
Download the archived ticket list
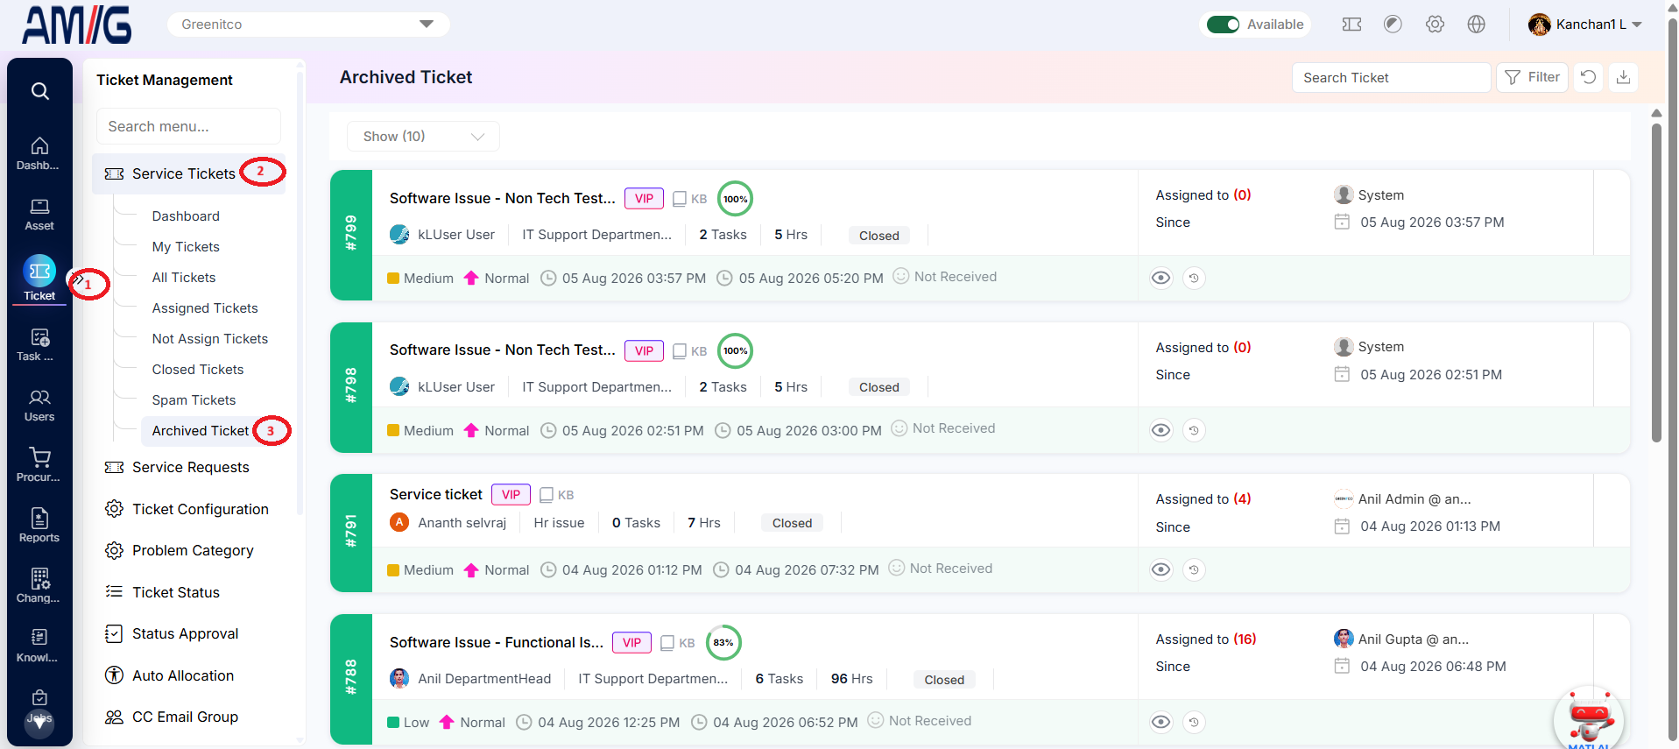[1623, 77]
